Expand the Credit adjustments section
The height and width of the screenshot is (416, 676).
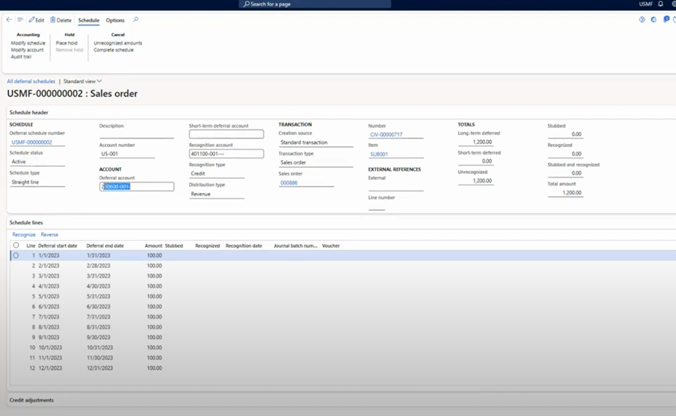(31, 400)
